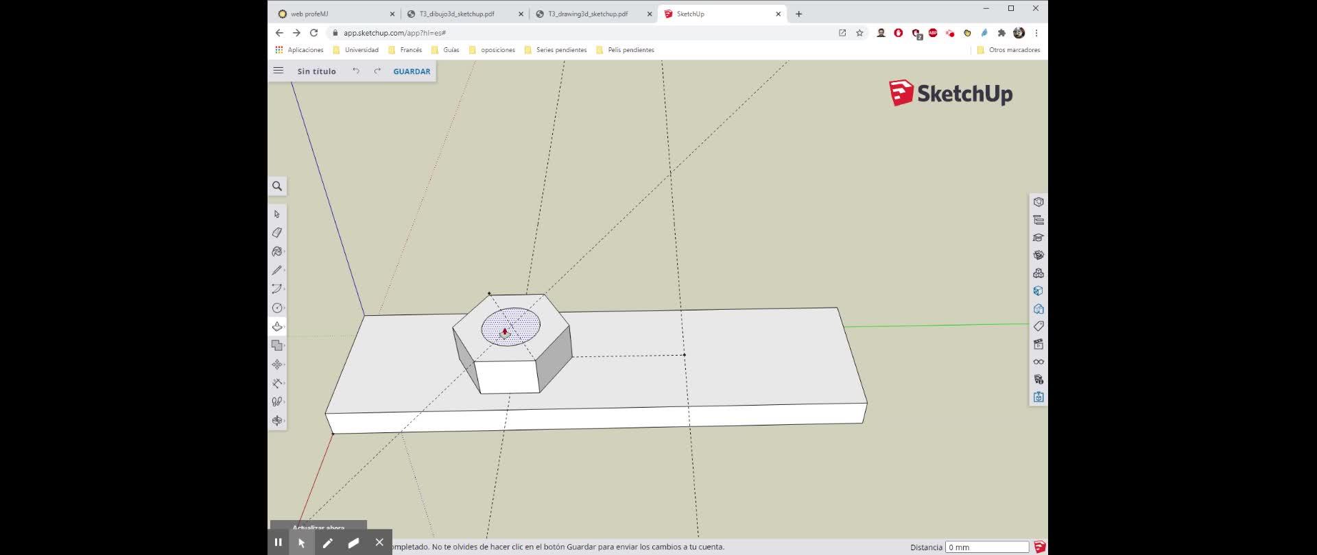The width and height of the screenshot is (1317, 555).
Task: Open the Instructor panel graduation cap
Action: [x=1039, y=238]
